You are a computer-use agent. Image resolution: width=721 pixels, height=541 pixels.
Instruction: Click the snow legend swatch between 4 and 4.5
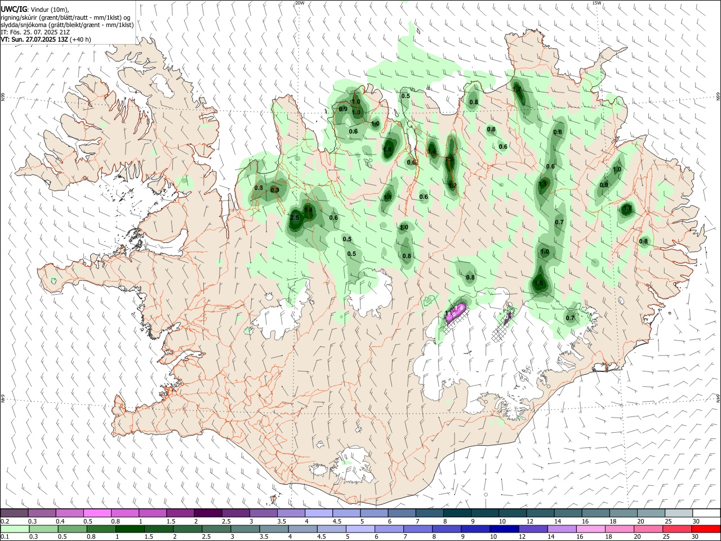point(319,513)
